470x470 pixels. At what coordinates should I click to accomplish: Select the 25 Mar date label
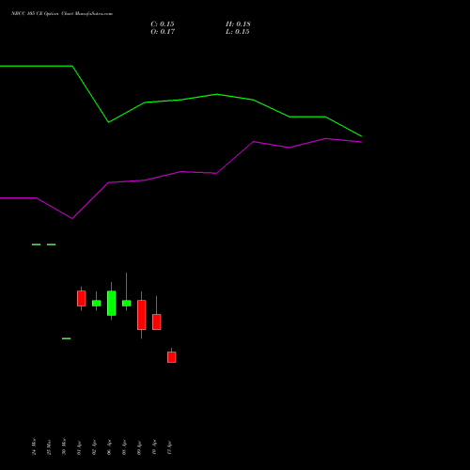[49, 447]
